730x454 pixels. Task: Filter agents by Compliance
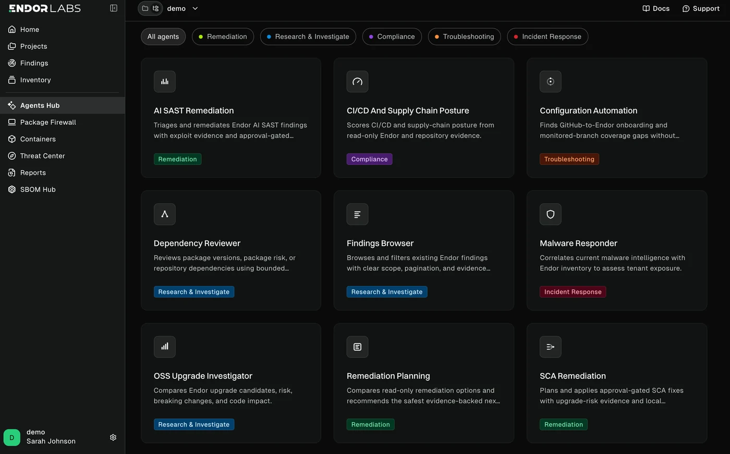pyautogui.click(x=392, y=37)
